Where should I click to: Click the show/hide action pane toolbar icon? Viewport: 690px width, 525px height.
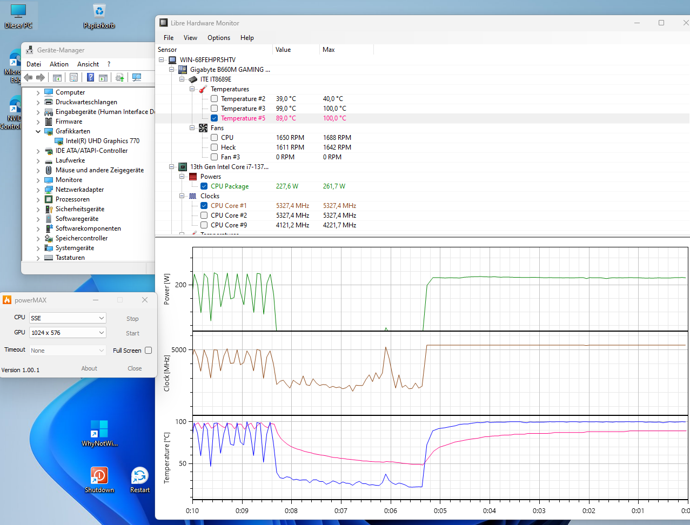(103, 77)
